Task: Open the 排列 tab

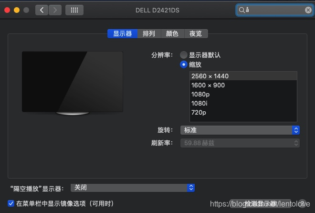Action: pyautogui.click(x=149, y=33)
